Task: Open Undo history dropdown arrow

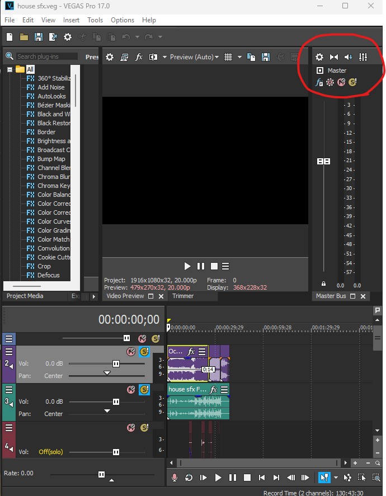Action: [x=137, y=37]
